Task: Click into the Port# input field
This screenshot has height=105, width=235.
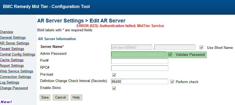Action: coord(140,61)
